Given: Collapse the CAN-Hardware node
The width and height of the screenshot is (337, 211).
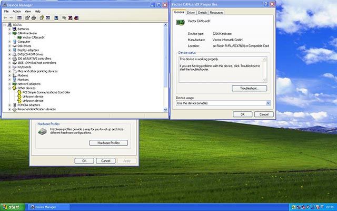Looking at the screenshot, I should coord(9,33).
